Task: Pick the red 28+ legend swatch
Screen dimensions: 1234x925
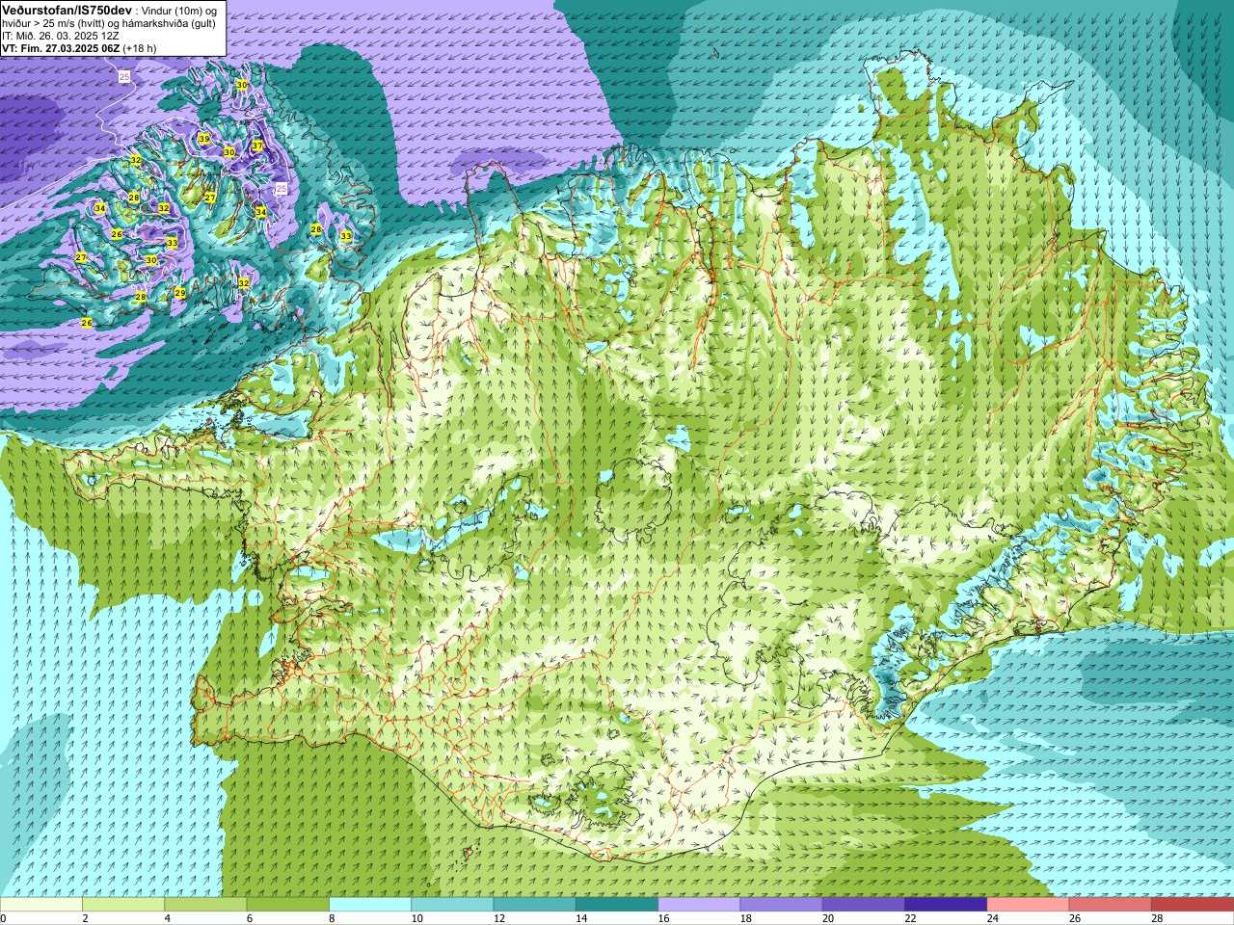Action: point(1192,905)
